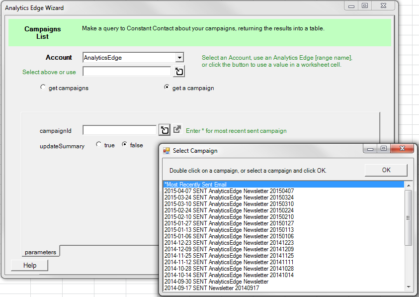Select AnalyticsEdge Newsletter 20150407 campaign
The image size is (419, 297).
coord(283,191)
